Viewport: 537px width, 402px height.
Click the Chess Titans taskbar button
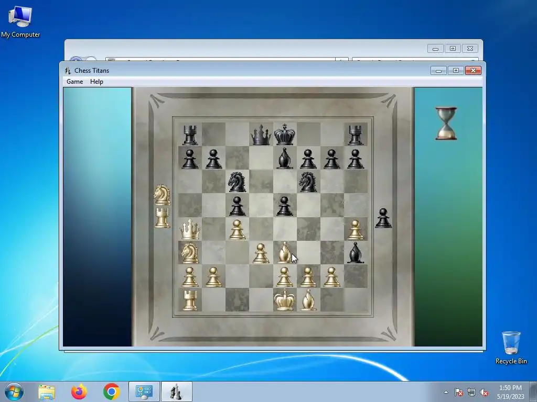176,392
